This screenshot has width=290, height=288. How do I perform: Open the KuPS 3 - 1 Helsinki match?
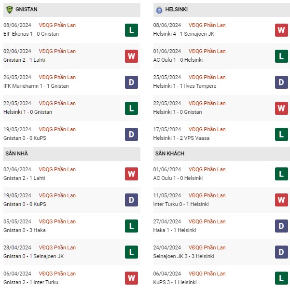(175, 282)
